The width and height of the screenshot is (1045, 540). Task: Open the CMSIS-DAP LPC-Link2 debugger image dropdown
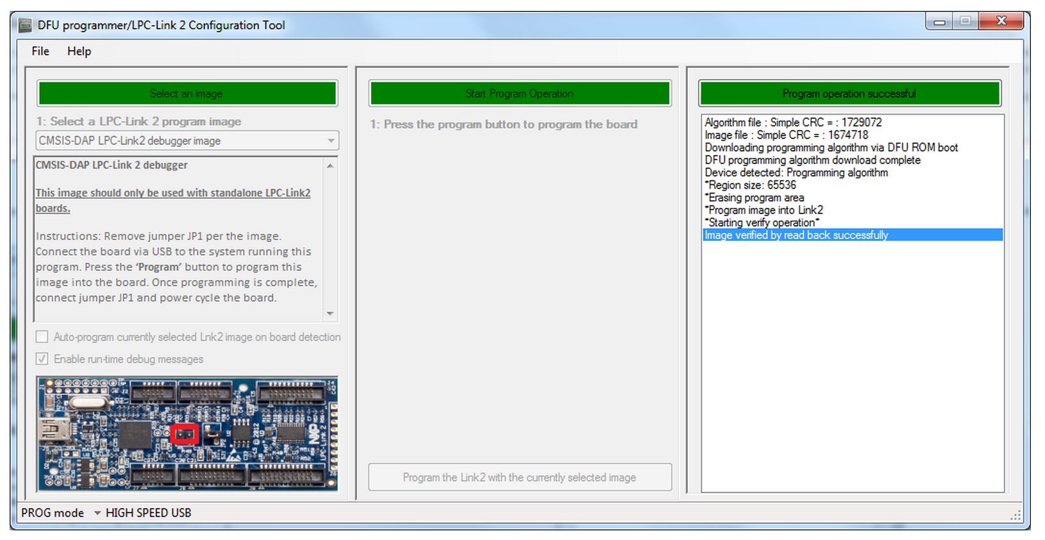187,140
